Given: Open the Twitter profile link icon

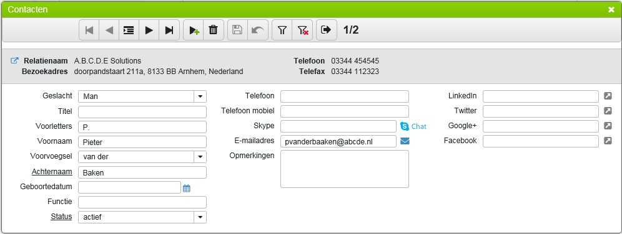Looking at the screenshot, I should pos(608,111).
